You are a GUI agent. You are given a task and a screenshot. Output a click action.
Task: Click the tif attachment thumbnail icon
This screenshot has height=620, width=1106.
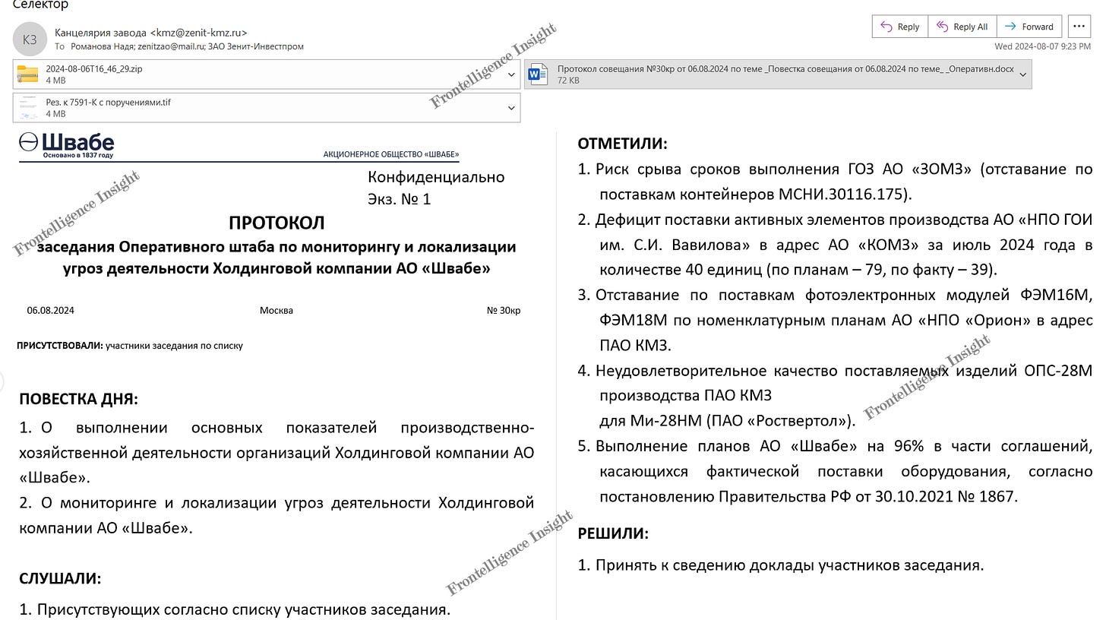pyautogui.click(x=28, y=108)
